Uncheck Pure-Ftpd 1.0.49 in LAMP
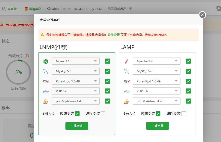This screenshot has width=221, height=142. click(188, 81)
